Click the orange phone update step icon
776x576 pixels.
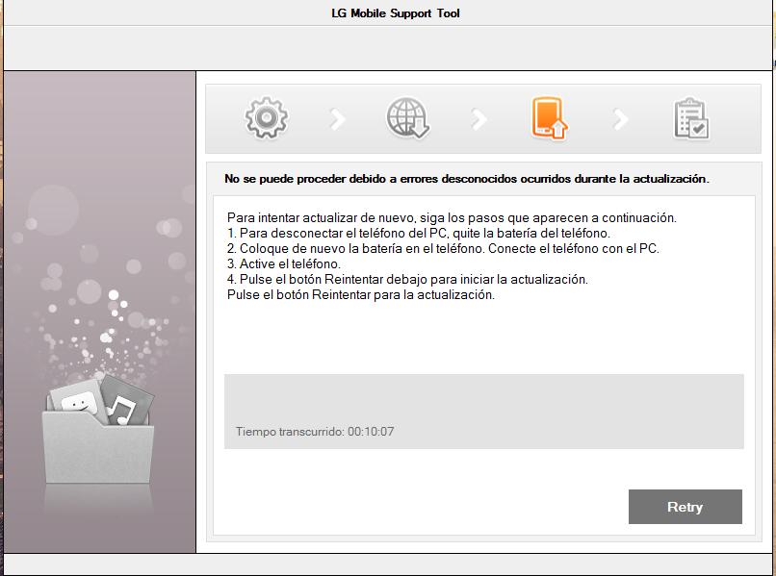(549, 118)
